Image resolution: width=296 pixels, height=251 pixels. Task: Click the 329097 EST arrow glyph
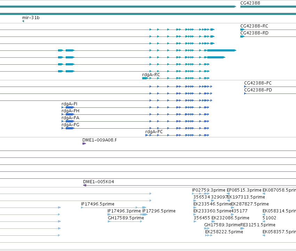[x=213, y=201]
